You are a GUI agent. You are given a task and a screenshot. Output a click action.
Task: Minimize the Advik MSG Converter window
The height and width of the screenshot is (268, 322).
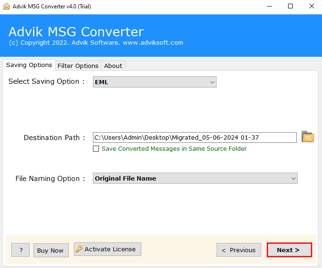[269, 7]
